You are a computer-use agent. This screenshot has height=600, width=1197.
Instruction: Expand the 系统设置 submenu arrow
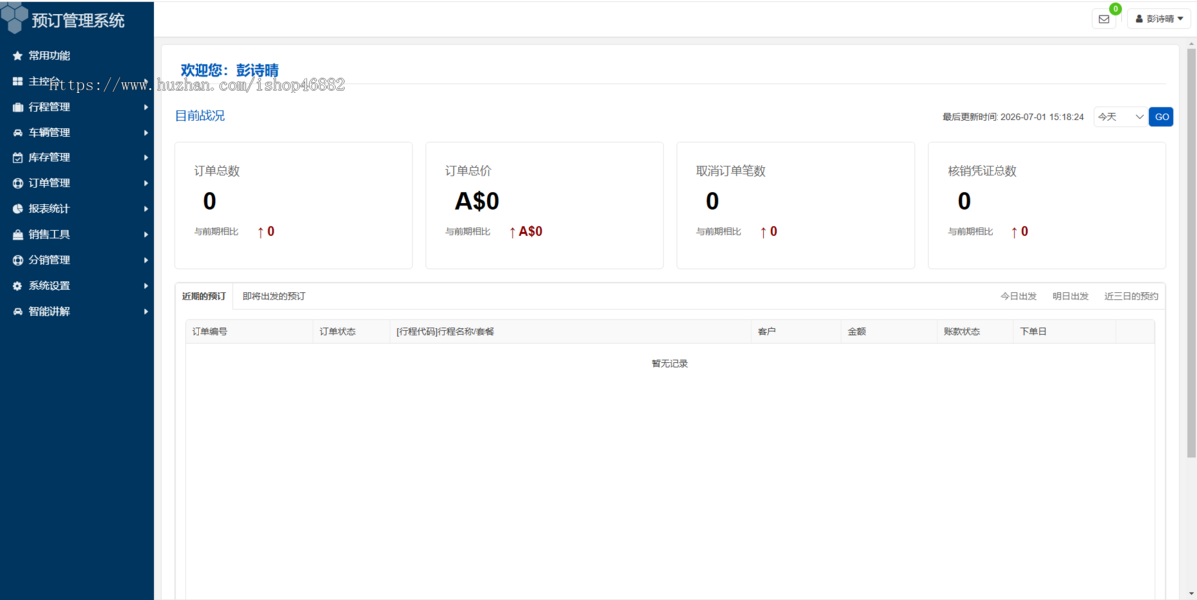pos(146,286)
